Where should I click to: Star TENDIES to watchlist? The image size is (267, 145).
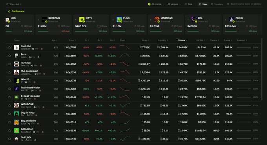coord(9,64)
